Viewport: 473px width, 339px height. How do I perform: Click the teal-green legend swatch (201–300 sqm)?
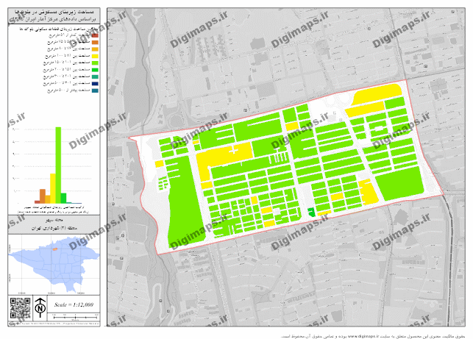95,77
